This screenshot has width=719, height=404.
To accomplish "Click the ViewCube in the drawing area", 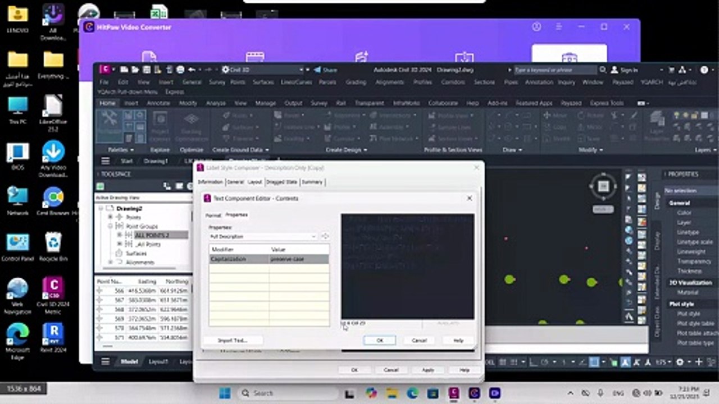I will point(603,186).
